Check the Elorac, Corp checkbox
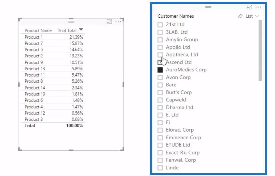Viewport: 275px width, 176px height. pyautogui.click(x=160, y=130)
